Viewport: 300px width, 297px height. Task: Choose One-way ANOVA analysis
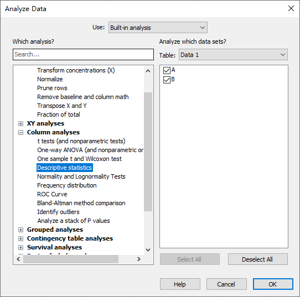click(x=90, y=150)
